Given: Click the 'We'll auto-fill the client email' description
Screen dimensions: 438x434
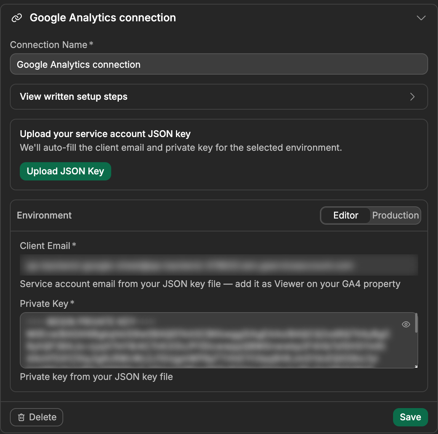Looking at the screenshot, I should (181, 147).
